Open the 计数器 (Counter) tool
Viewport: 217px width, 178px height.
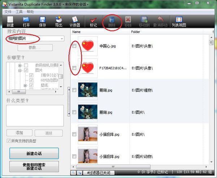[x=75, y=21]
